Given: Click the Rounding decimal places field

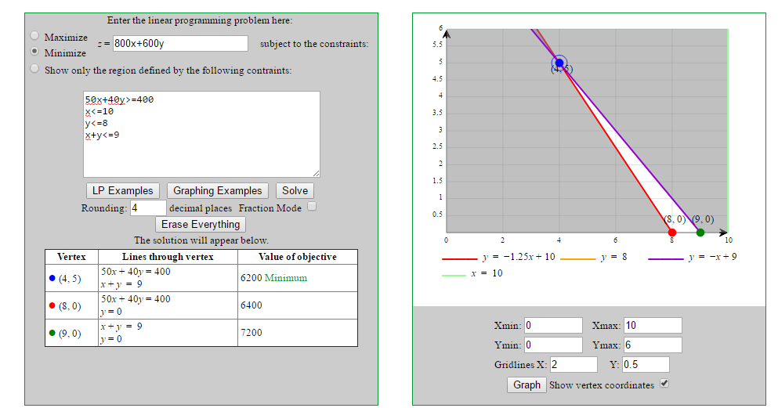Looking at the screenshot, I should [x=148, y=208].
